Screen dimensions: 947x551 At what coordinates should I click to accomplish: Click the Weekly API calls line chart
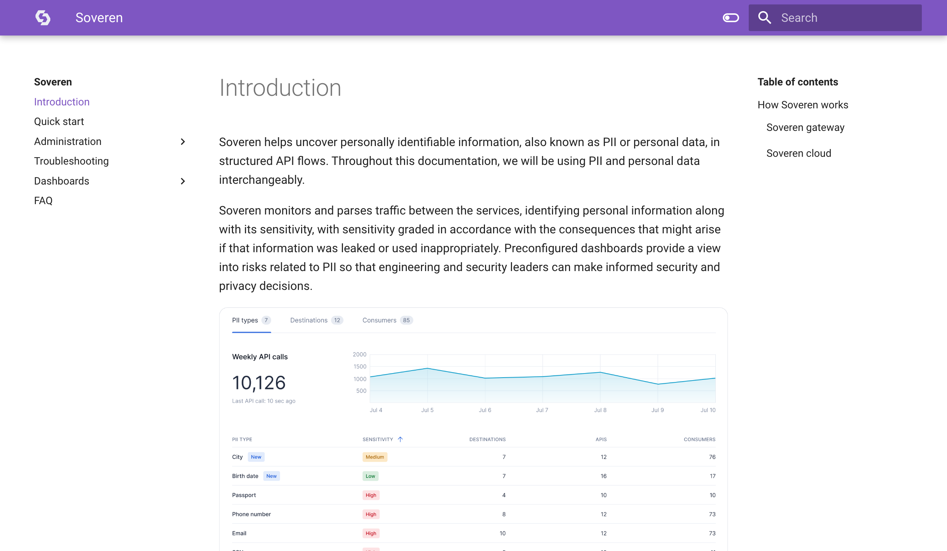coord(543,378)
